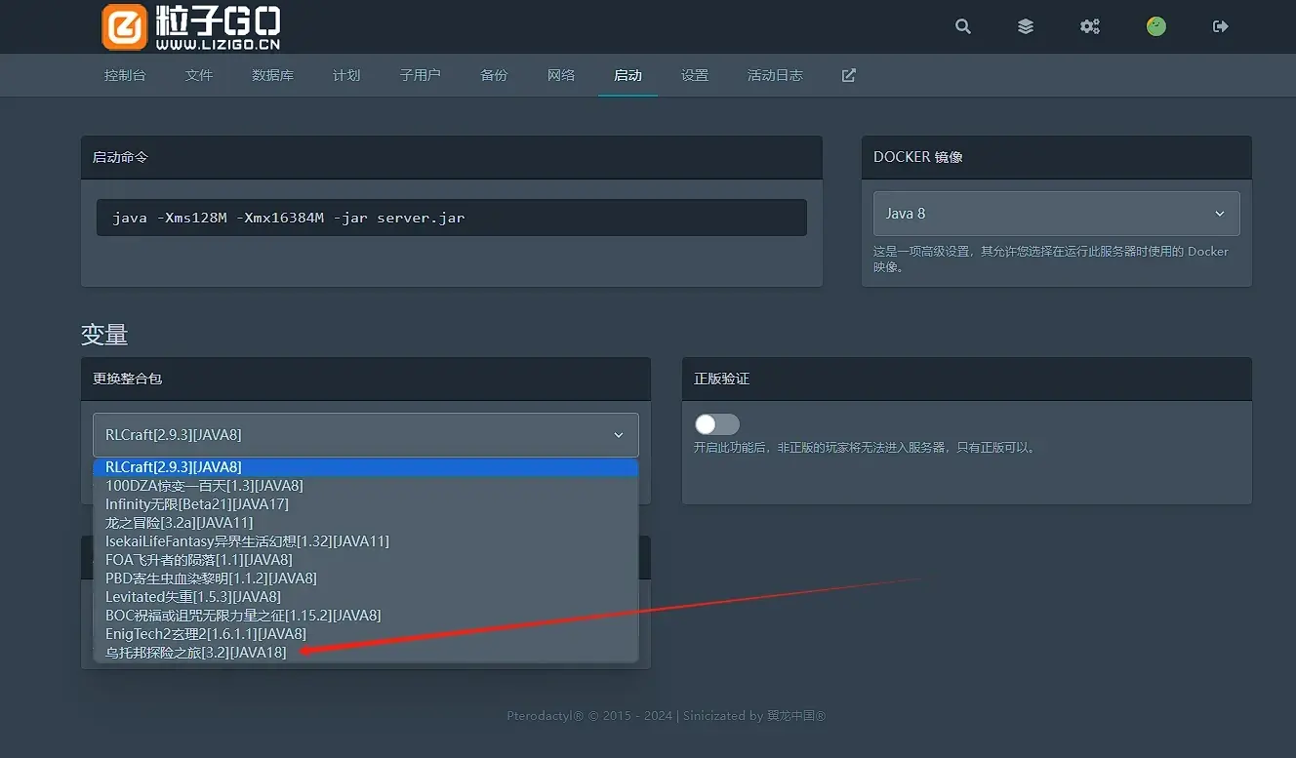Click the search magnifier icon

pyautogui.click(x=963, y=26)
